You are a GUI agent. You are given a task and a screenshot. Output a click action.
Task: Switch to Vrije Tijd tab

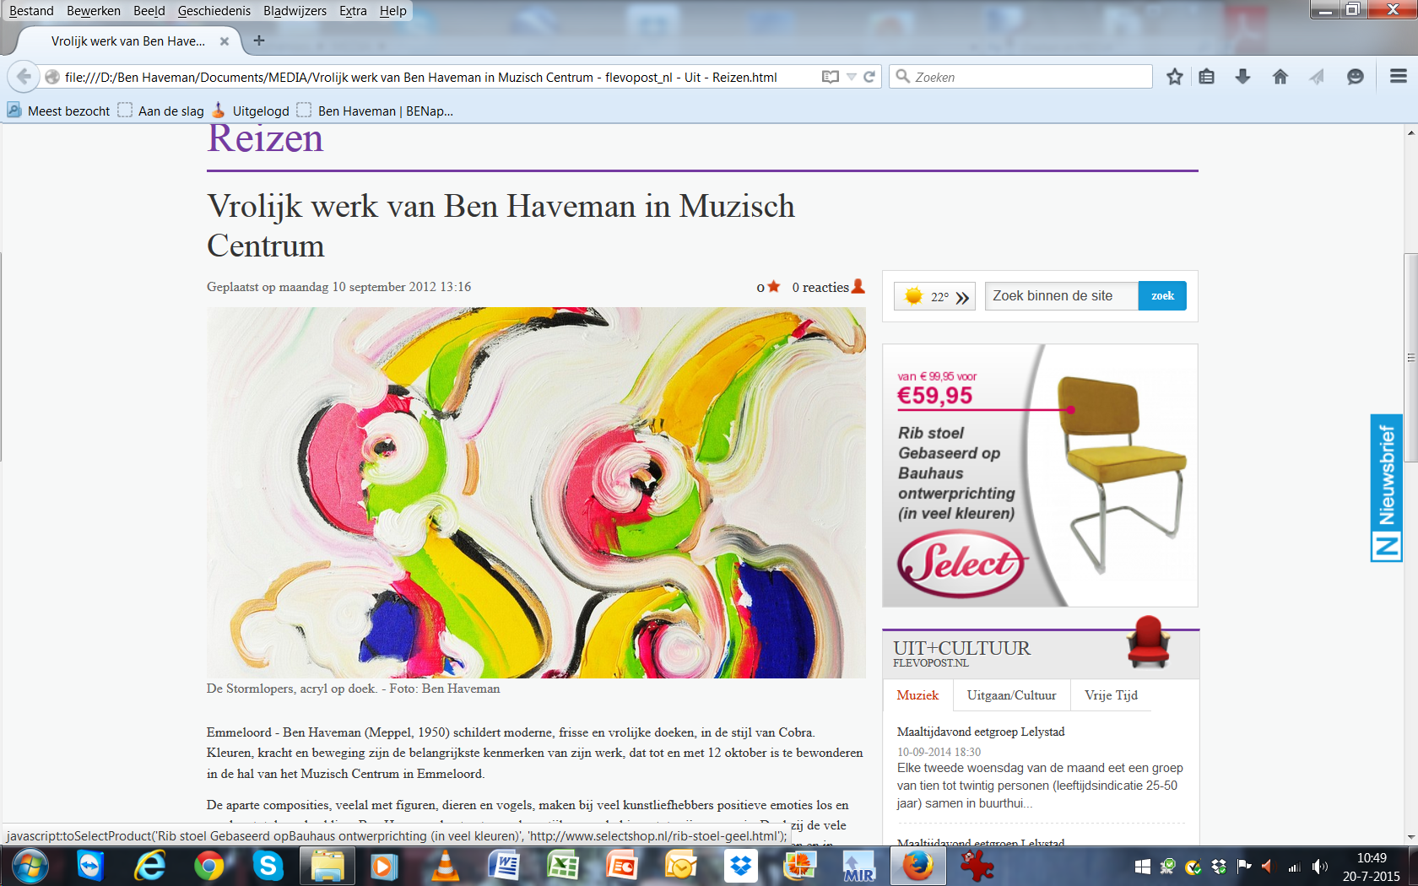pyautogui.click(x=1111, y=695)
